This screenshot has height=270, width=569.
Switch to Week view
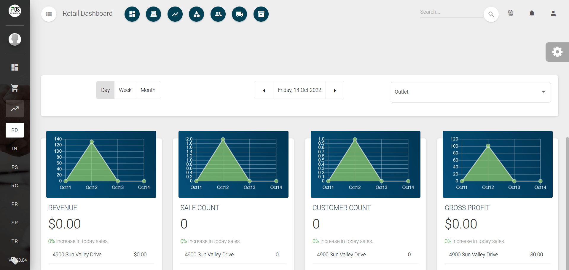[x=125, y=90]
